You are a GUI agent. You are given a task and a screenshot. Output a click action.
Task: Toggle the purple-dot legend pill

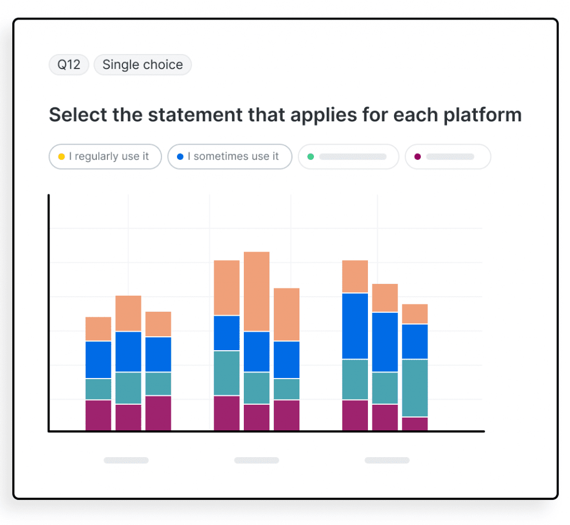pyautogui.click(x=448, y=156)
